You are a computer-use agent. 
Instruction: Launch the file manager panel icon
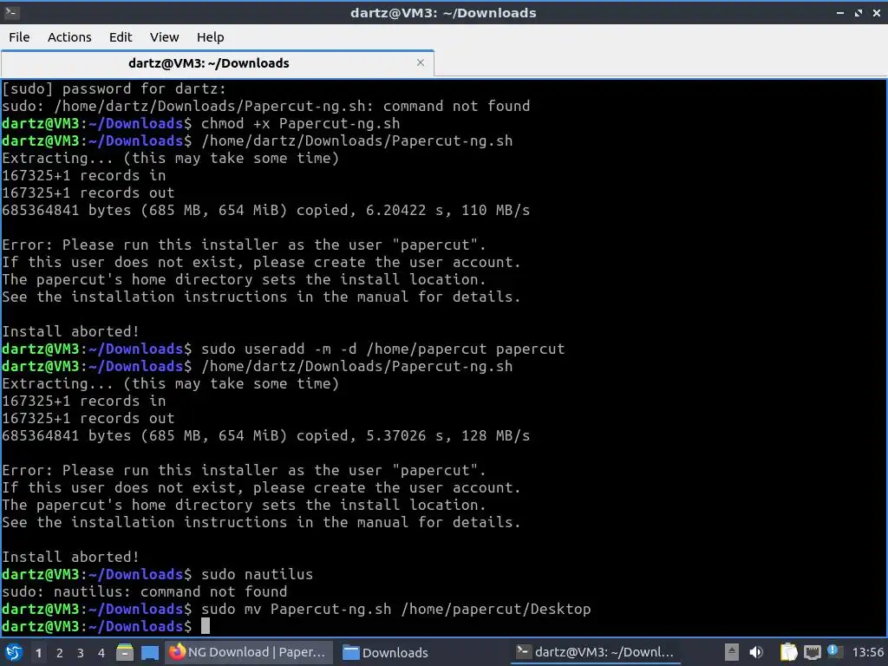[x=125, y=652]
